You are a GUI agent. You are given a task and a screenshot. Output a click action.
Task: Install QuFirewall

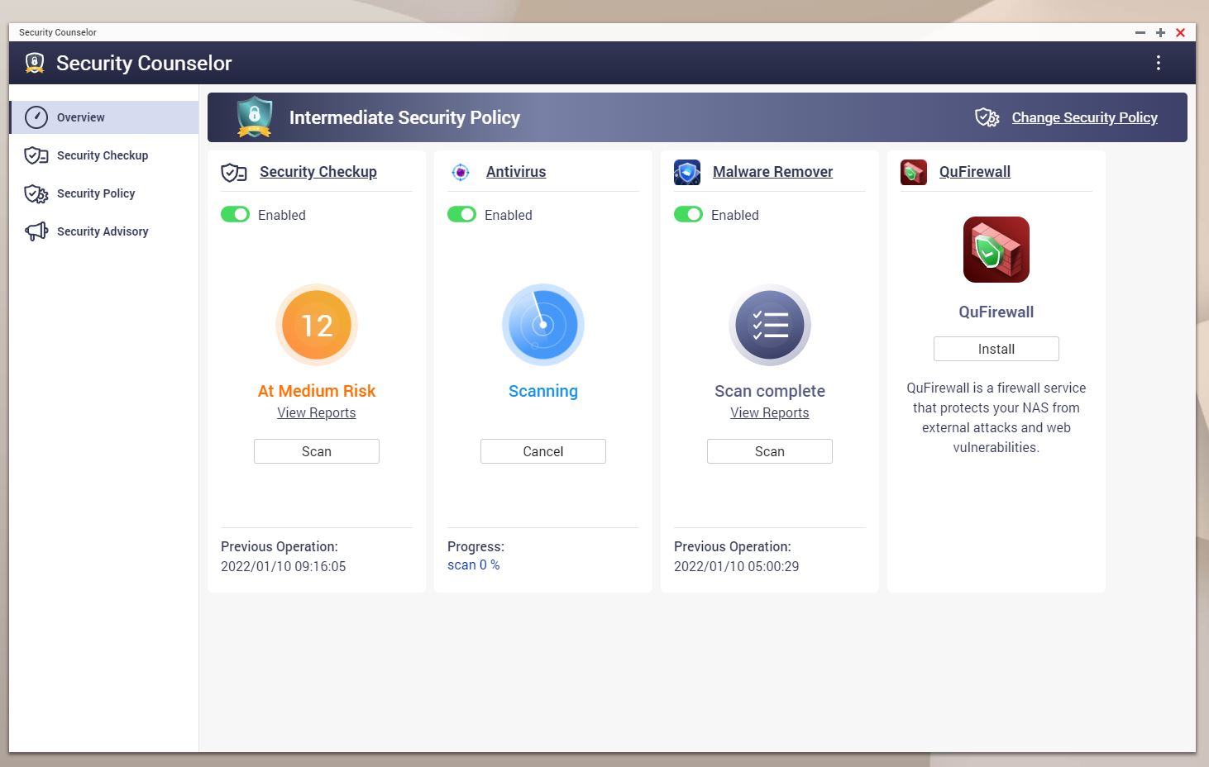pyautogui.click(x=996, y=349)
